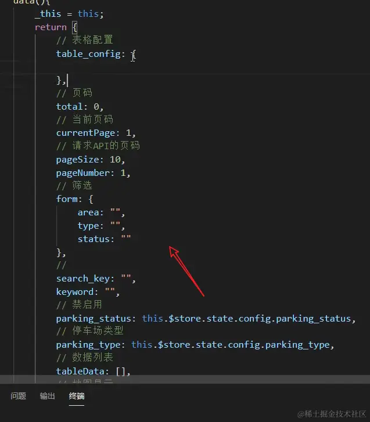Click the 'type: "",' property line
The width and height of the screenshot is (370, 422).
101,226
